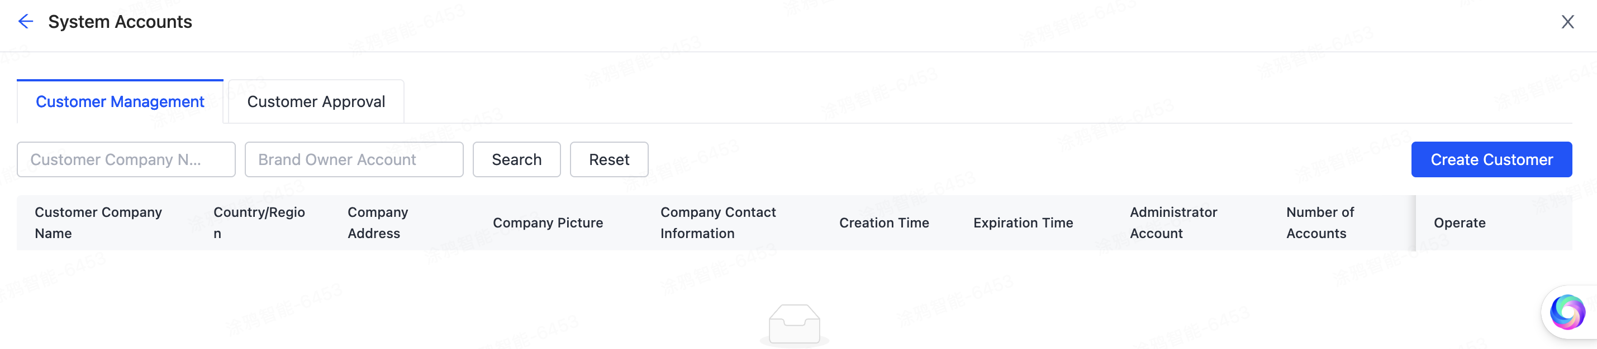
Task: Click the Search button
Action: pos(516,159)
